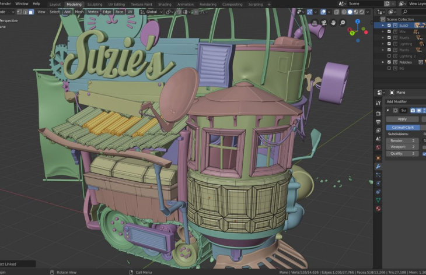Enable the BG collection checkbox
426x275 pixels.
pyautogui.click(x=389, y=68)
